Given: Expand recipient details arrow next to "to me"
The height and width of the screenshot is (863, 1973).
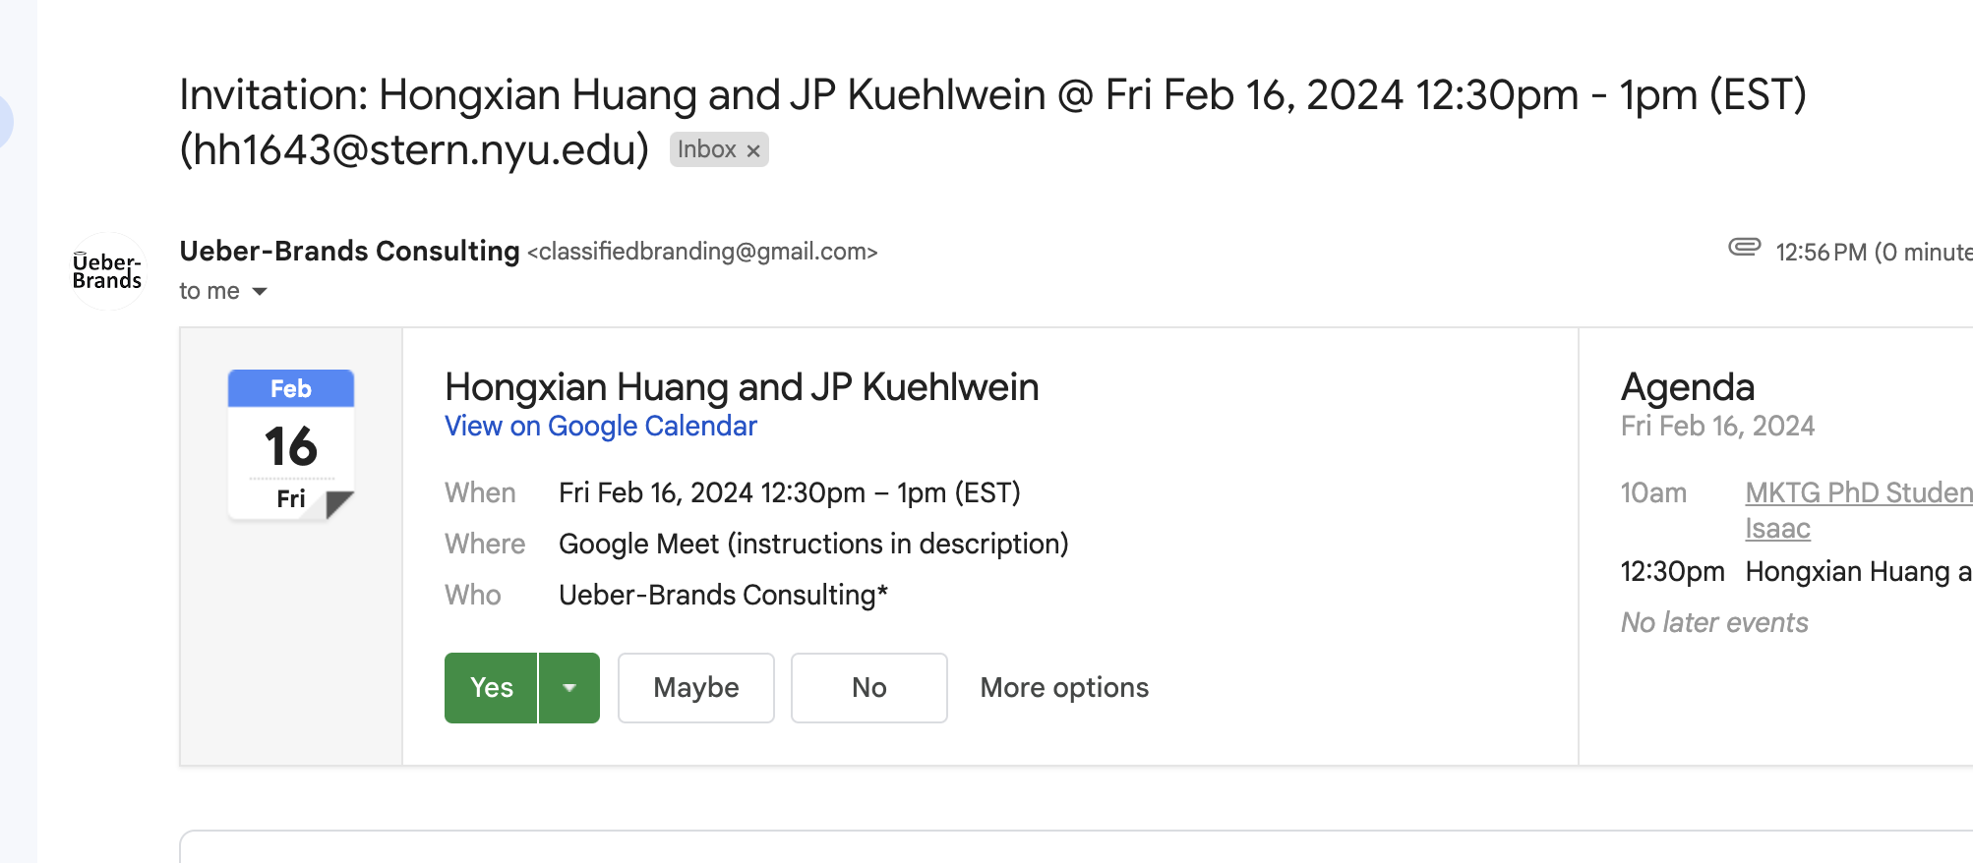Looking at the screenshot, I should click(x=260, y=291).
